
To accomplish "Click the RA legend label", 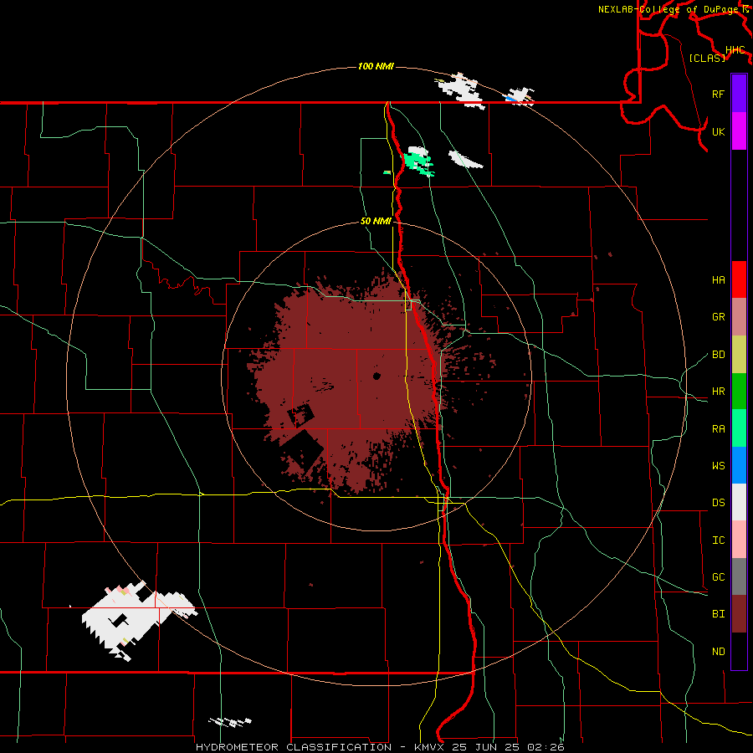I will click(718, 429).
